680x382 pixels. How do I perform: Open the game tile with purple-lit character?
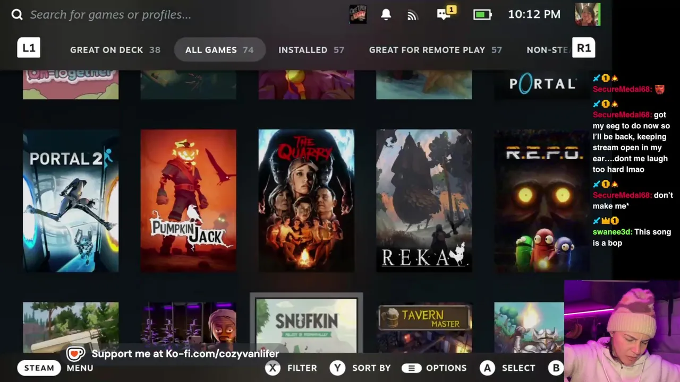pos(189,328)
